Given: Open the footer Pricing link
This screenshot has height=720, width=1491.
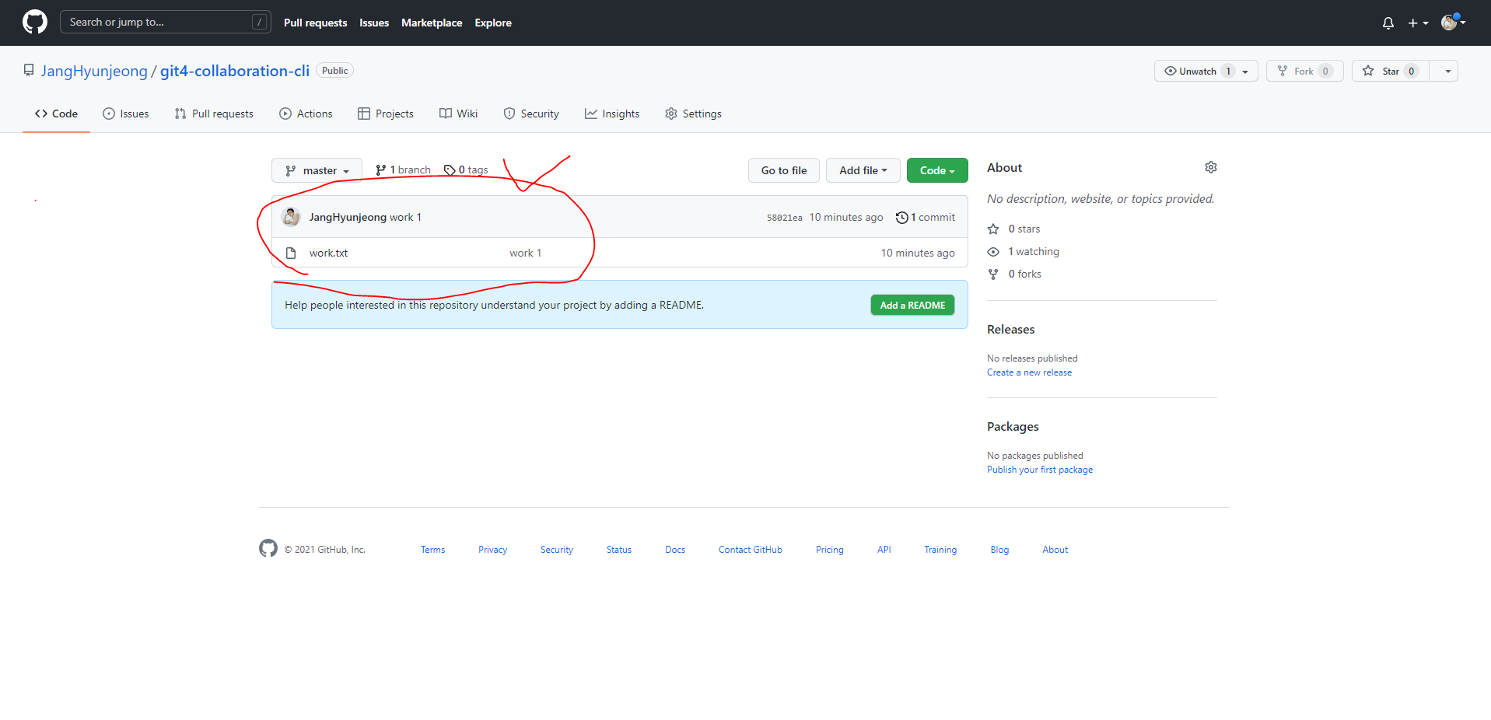Looking at the screenshot, I should [x=829, y=550].
